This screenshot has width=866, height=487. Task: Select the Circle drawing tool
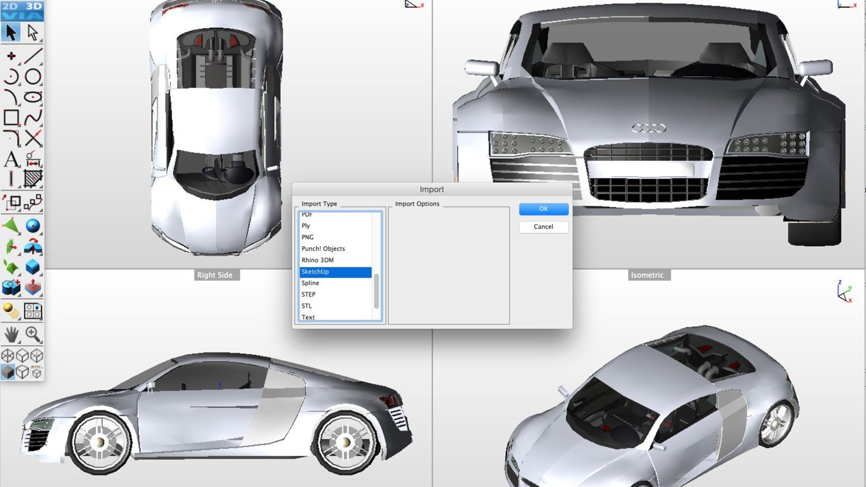pyautogui.click(x=33, y=77)
